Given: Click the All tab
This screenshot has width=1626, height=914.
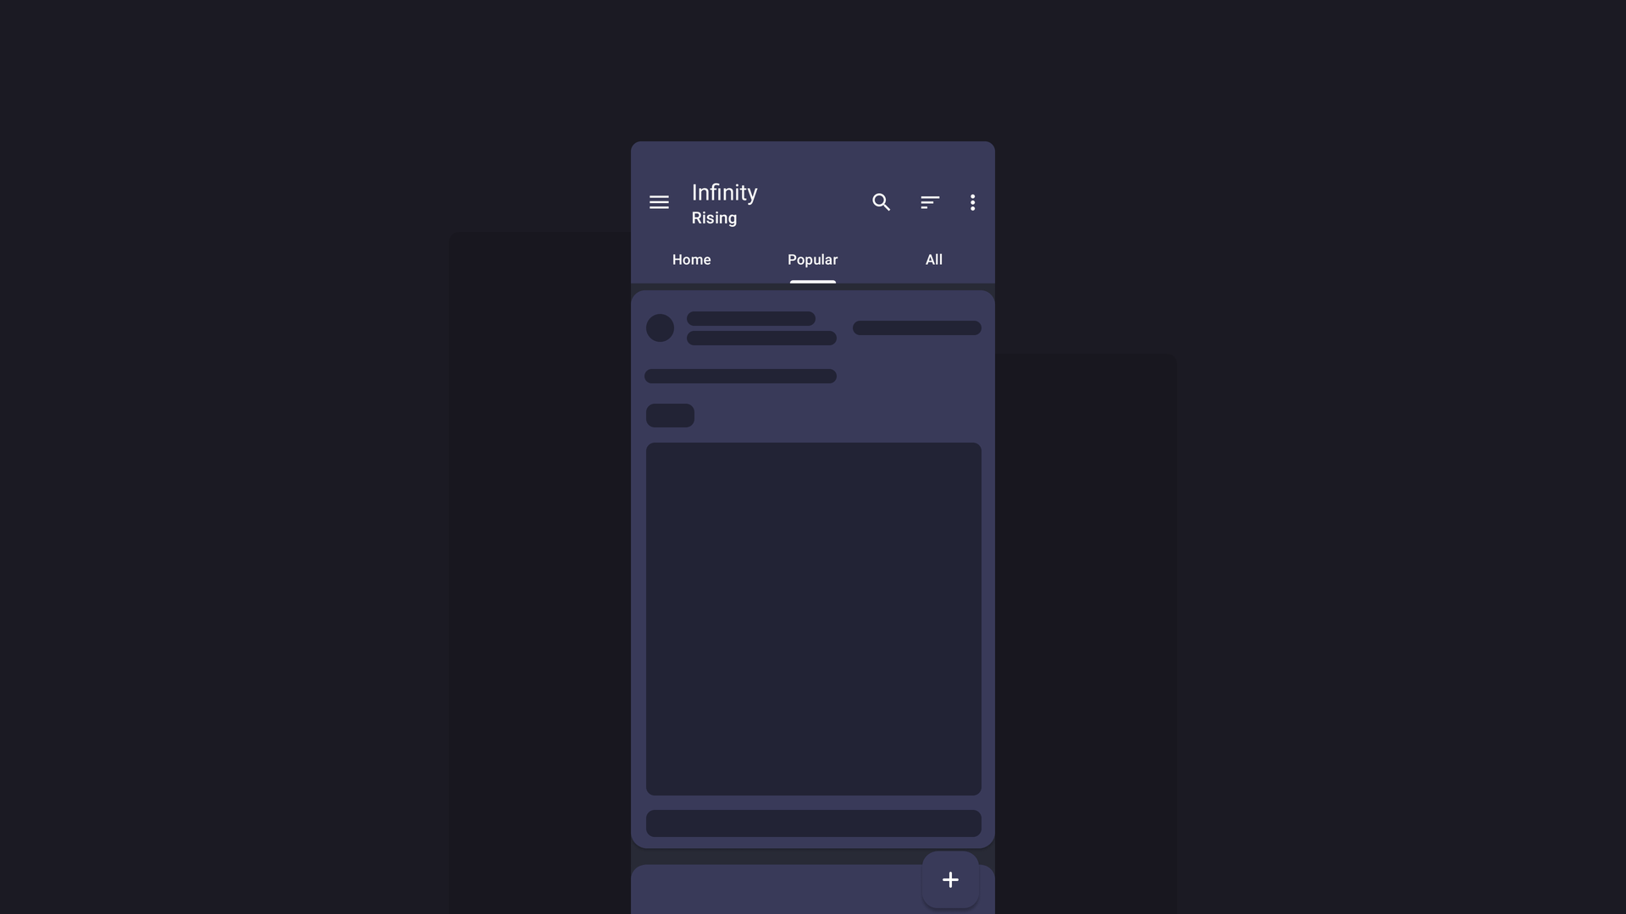Looking at the screenshot, I should click(933, 259).
